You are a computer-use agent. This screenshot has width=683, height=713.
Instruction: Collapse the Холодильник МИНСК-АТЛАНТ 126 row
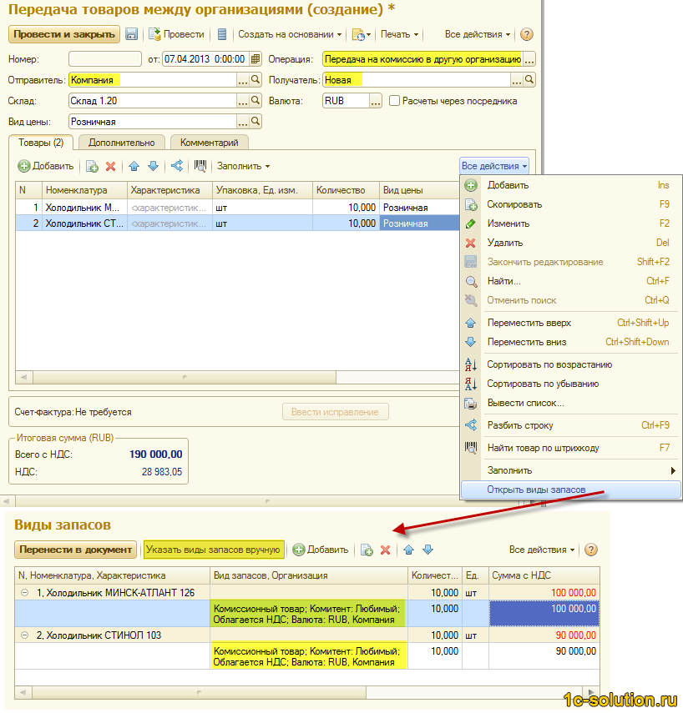point(24,592)
